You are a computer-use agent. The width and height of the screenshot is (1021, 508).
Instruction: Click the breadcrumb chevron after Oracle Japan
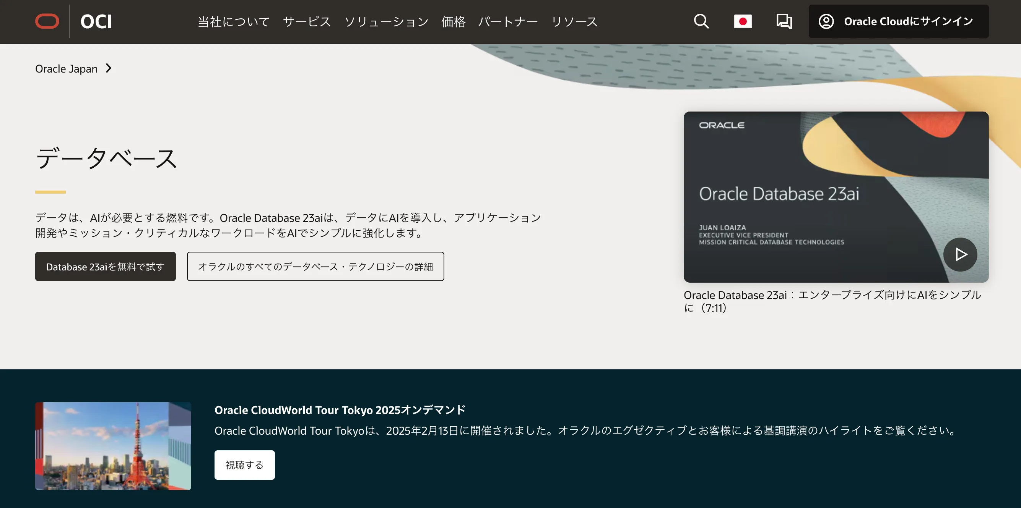pyautogui.click(x=109, y=68)
